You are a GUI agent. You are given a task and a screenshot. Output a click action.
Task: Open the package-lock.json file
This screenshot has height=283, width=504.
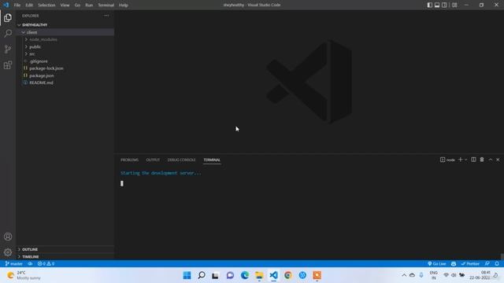(x=65, y=68)
